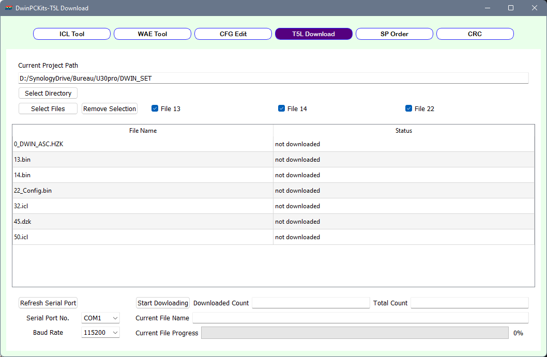Uncheck the File 13 checkbox
Screen dimensions: 547x357
click(x=155, y=108)
